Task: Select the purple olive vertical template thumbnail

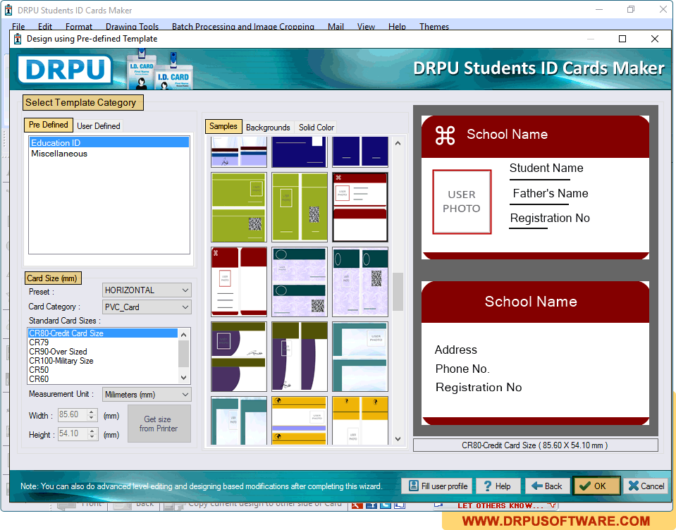Action: pos(300,357)
